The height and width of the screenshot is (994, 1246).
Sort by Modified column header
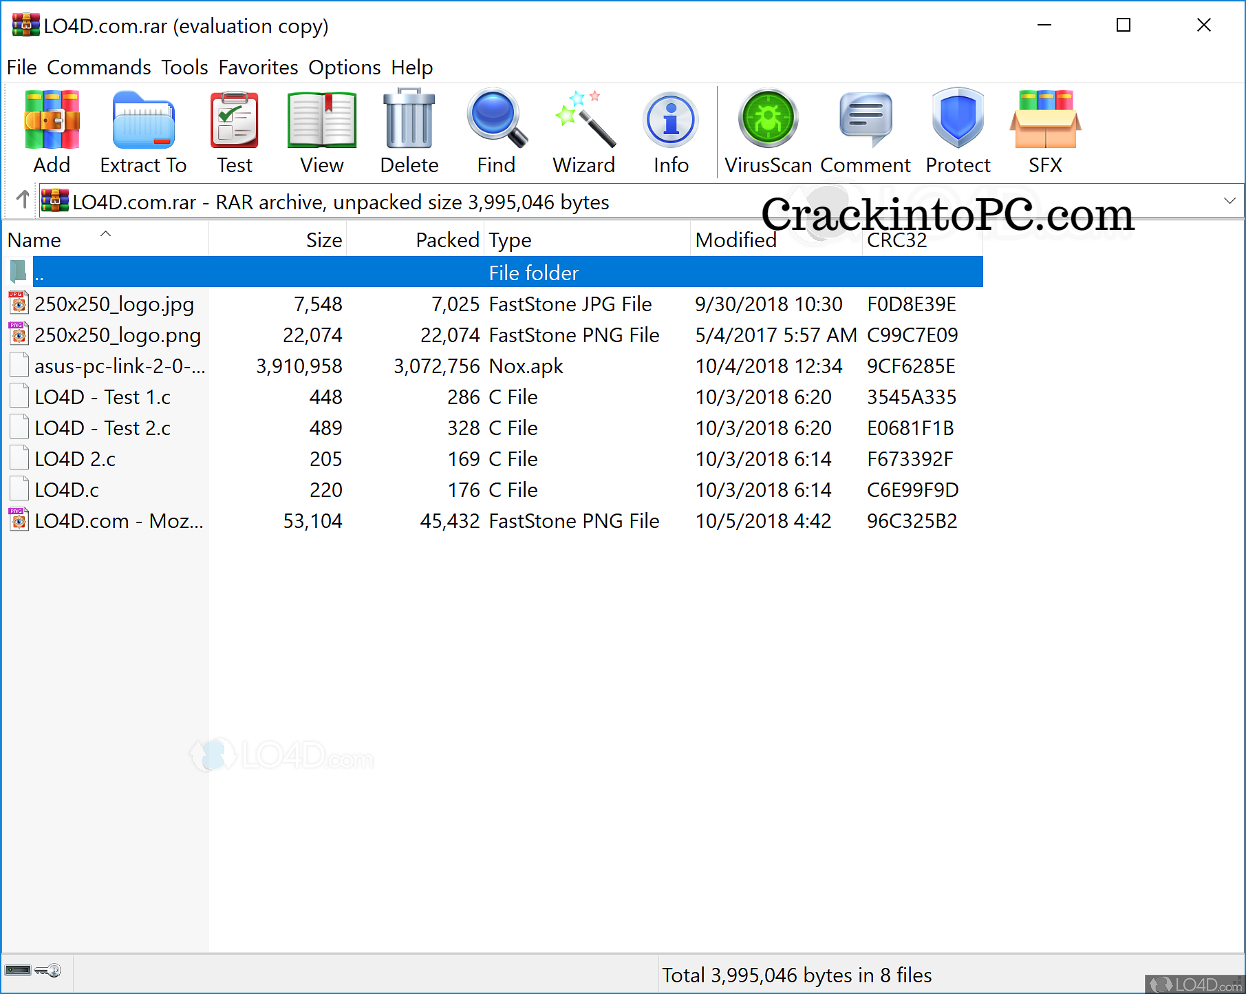point(776,240)
